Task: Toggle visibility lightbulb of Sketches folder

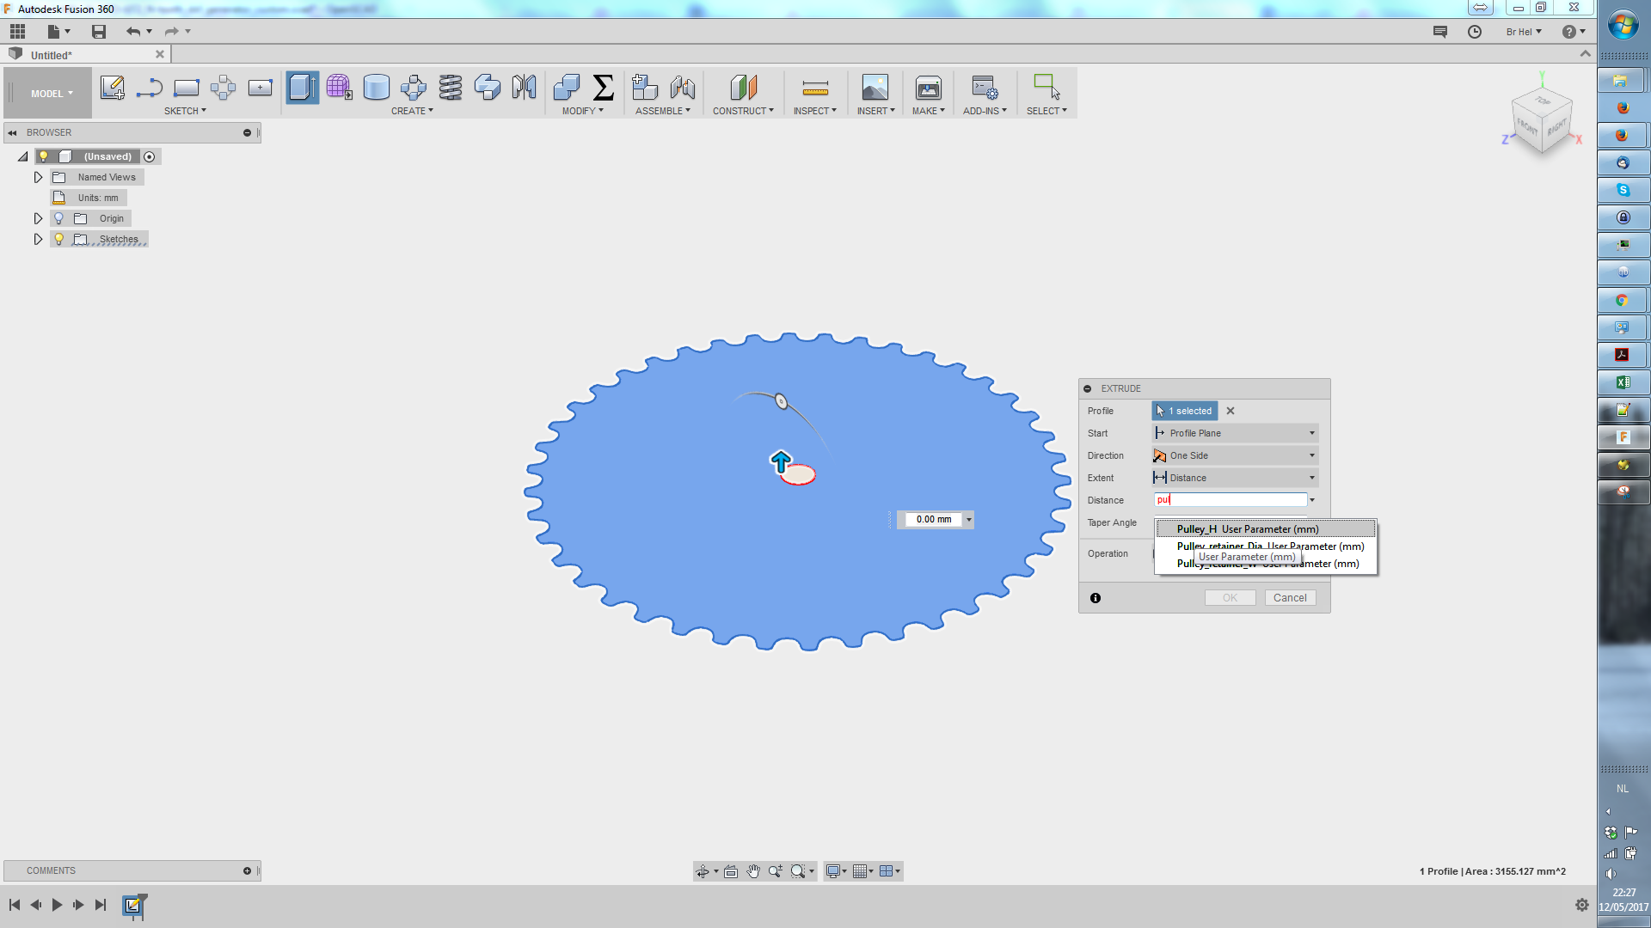Action: [x=59, y=240]
